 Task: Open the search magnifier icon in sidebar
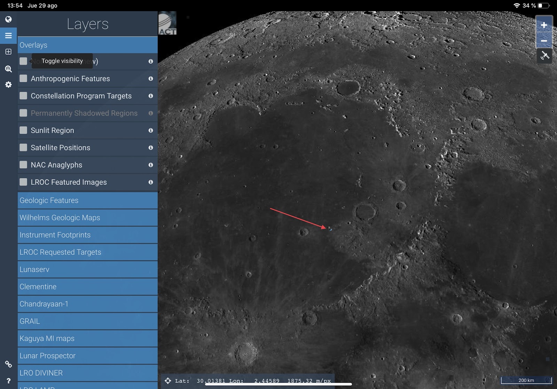coord(8,69)
